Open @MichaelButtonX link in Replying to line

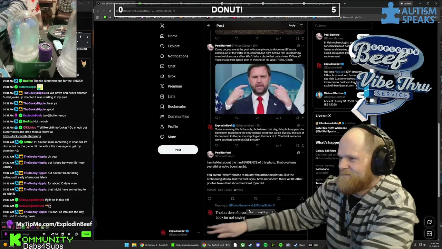264,205
